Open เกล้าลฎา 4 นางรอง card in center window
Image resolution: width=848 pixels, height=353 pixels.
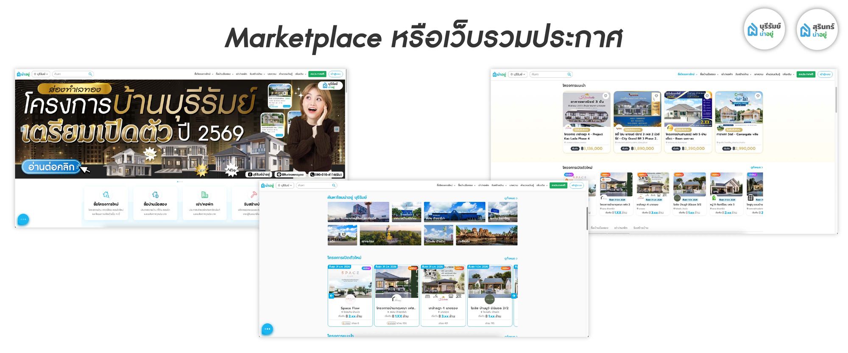[x=443, y=295]
